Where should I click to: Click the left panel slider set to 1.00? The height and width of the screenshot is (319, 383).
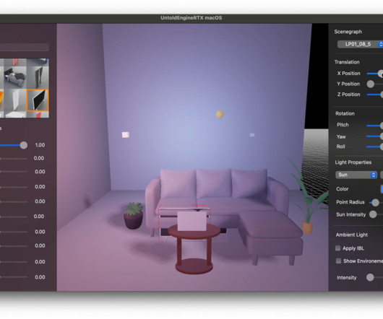coord(24,145)
